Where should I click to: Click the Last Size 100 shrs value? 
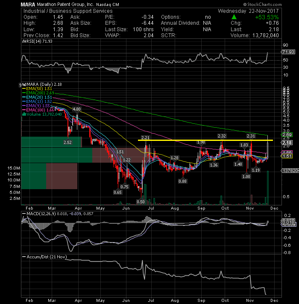click(x=143, y=29)
